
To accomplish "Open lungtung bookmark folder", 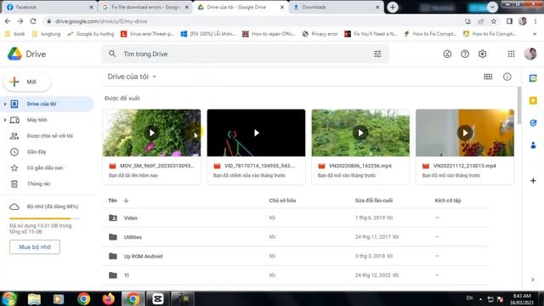I will [x=46, y=34].
